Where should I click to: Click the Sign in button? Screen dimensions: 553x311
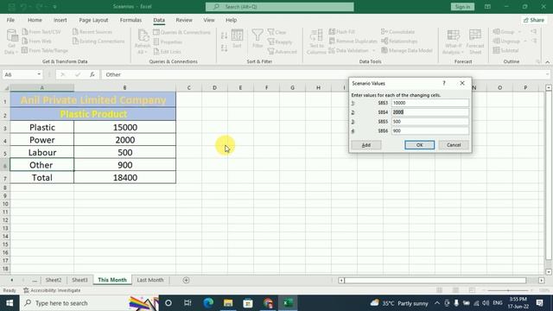(462, 7)
